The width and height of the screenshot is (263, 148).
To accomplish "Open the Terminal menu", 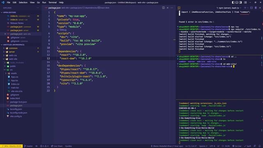I will (53, 2).
